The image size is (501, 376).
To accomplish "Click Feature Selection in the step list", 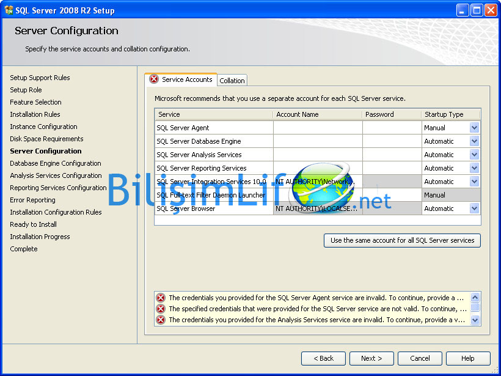I will [36, 102].
